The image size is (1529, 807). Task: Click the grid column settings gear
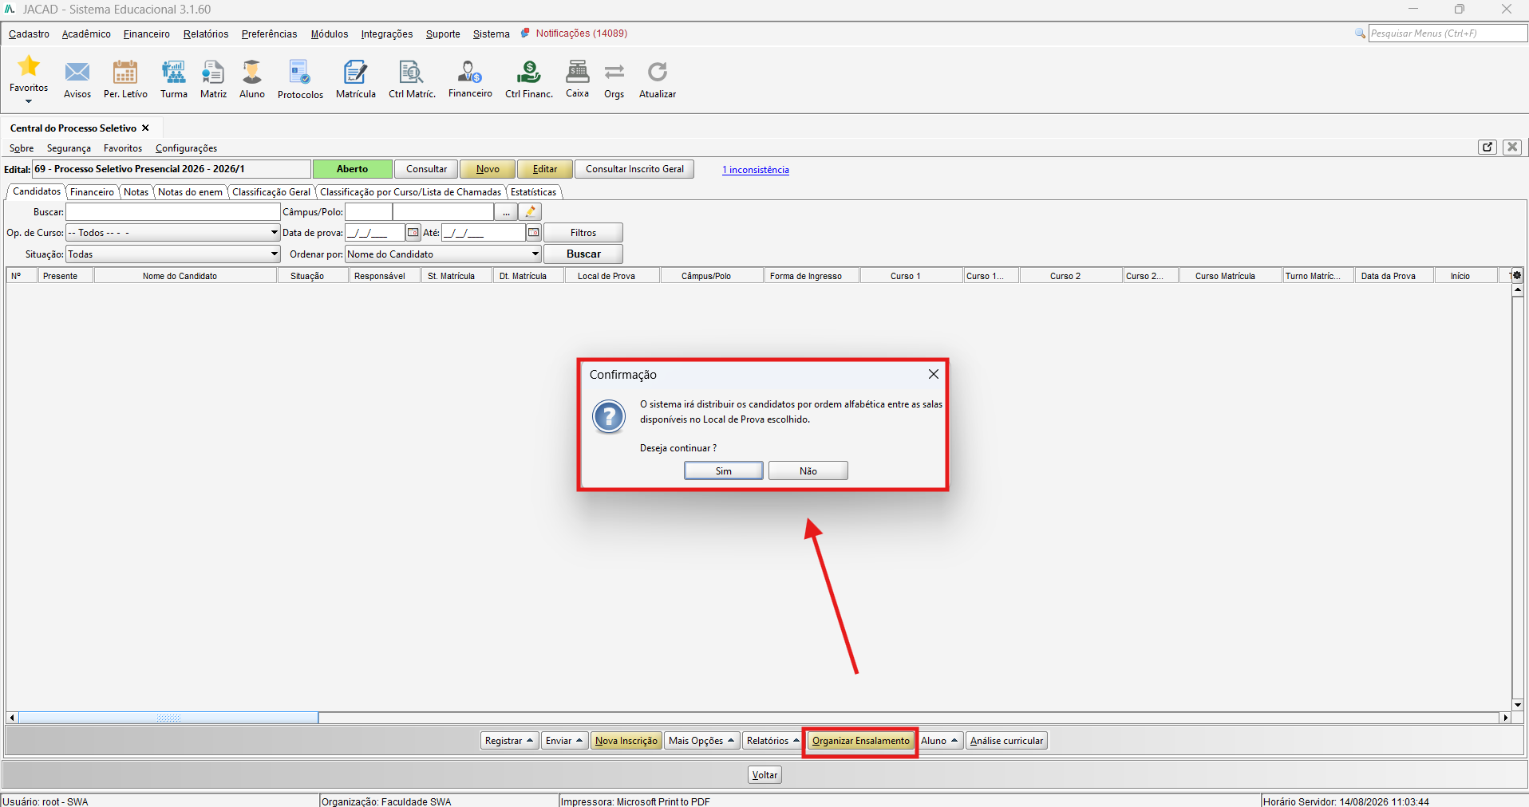click(1517, 275)
